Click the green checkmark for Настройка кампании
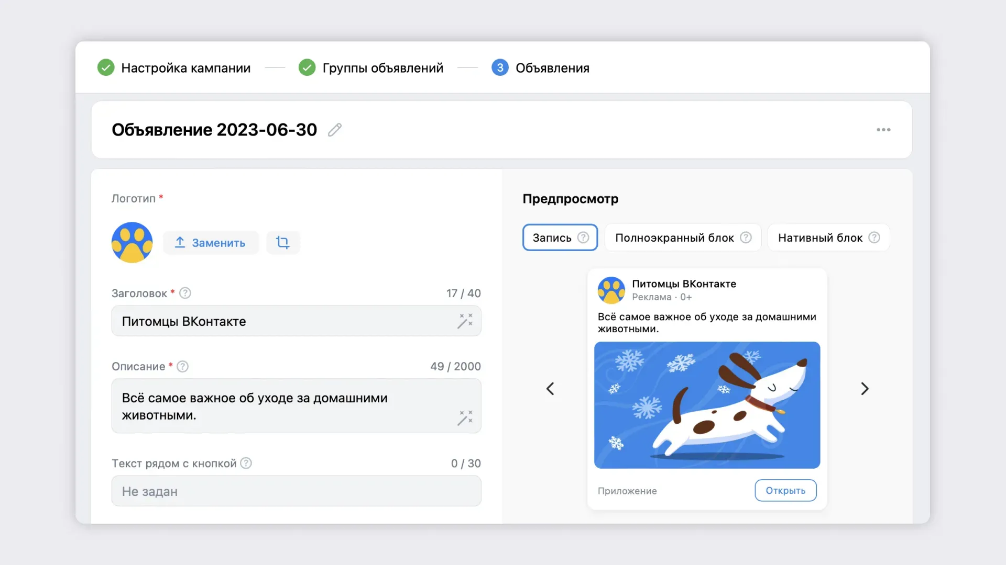The width and height of the screenshot is (1006, 565). pyautogui.click(x=106, y=67)
